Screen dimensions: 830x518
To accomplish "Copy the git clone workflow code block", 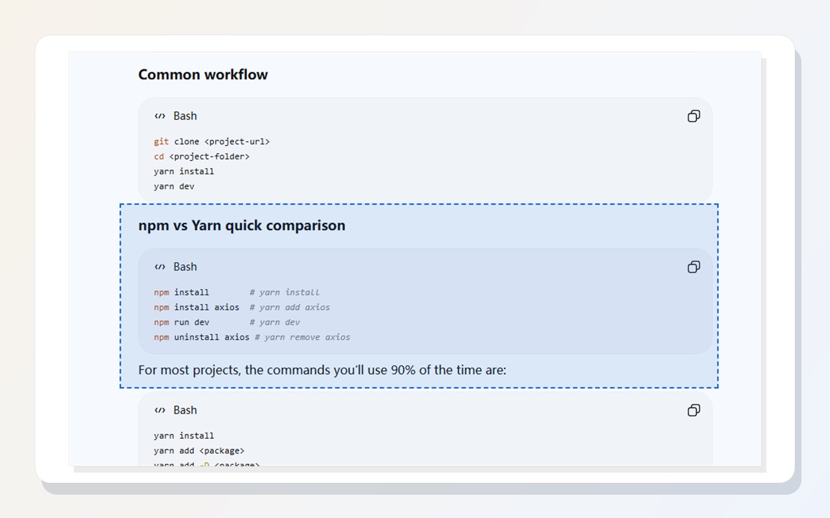I will 694,116.
